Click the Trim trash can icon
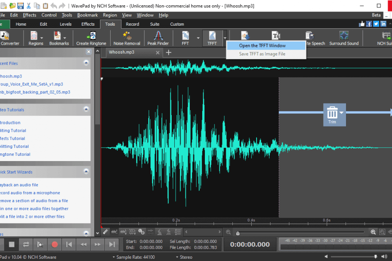Screen dimensions: 392x261 [x=332, y=113]
